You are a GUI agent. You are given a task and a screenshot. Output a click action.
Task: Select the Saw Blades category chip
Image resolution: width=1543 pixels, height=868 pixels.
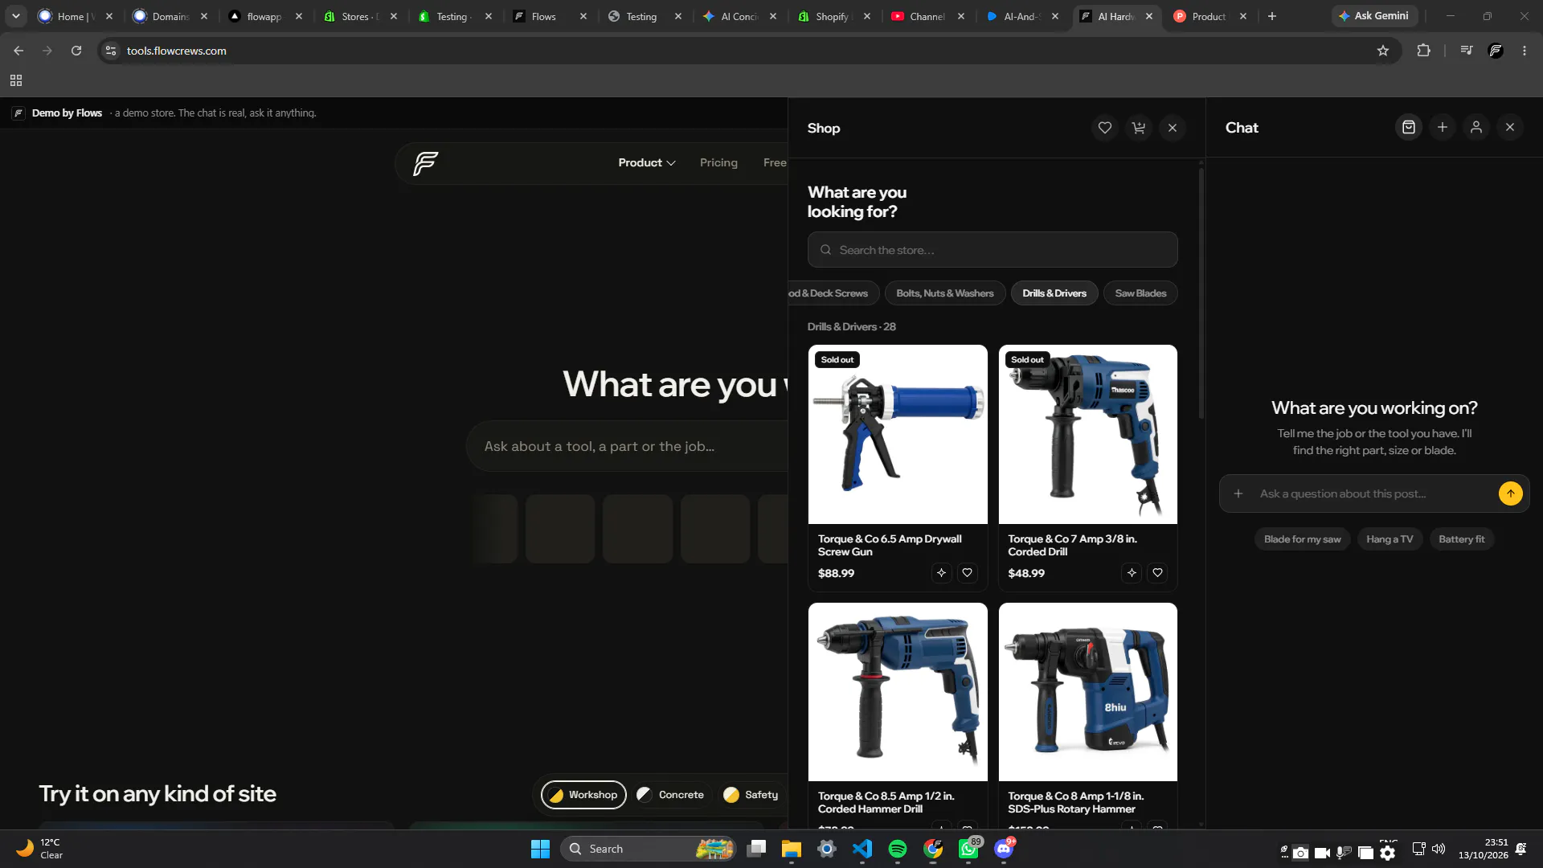pos(1140,293)
